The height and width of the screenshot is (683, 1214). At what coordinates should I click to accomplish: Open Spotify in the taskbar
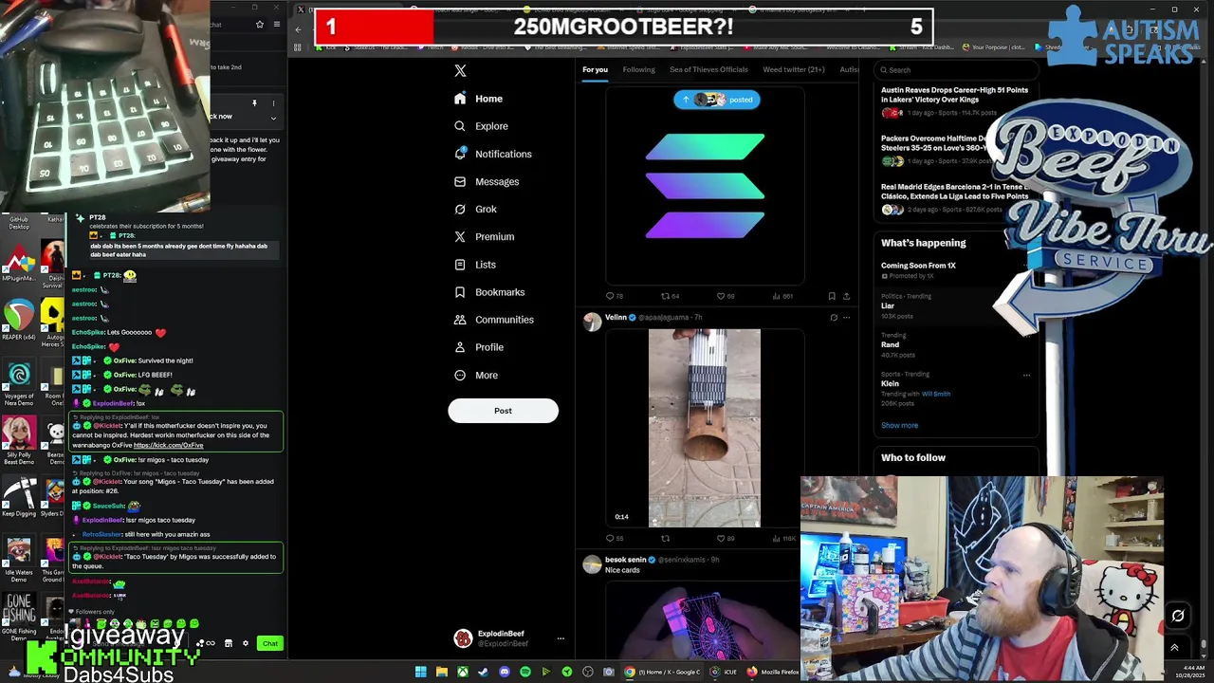[x=524, y=672]
